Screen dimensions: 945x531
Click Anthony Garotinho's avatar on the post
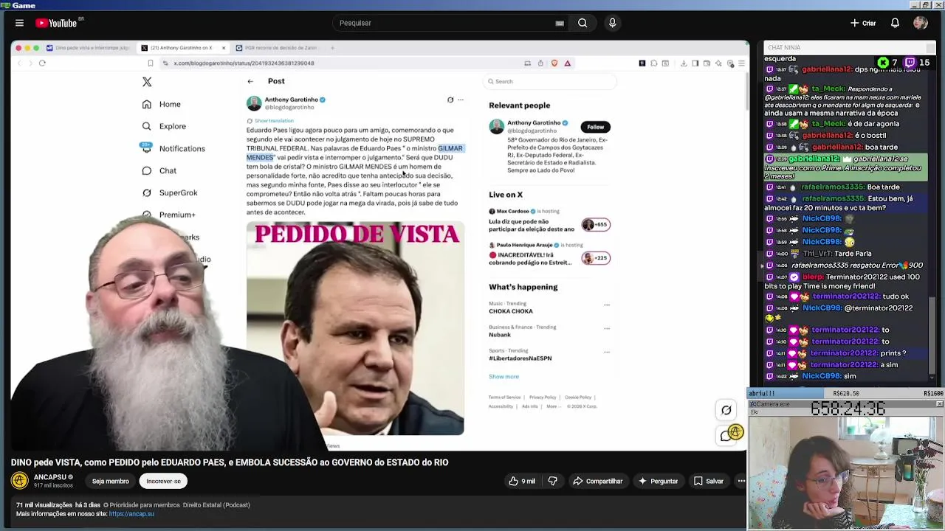coord(254,103)
